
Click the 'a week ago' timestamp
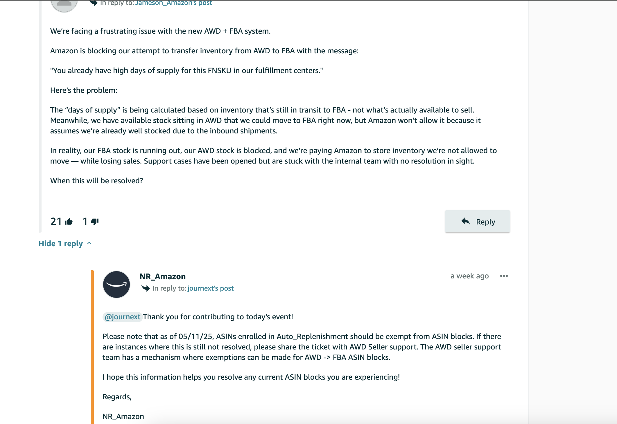(469, 276)
